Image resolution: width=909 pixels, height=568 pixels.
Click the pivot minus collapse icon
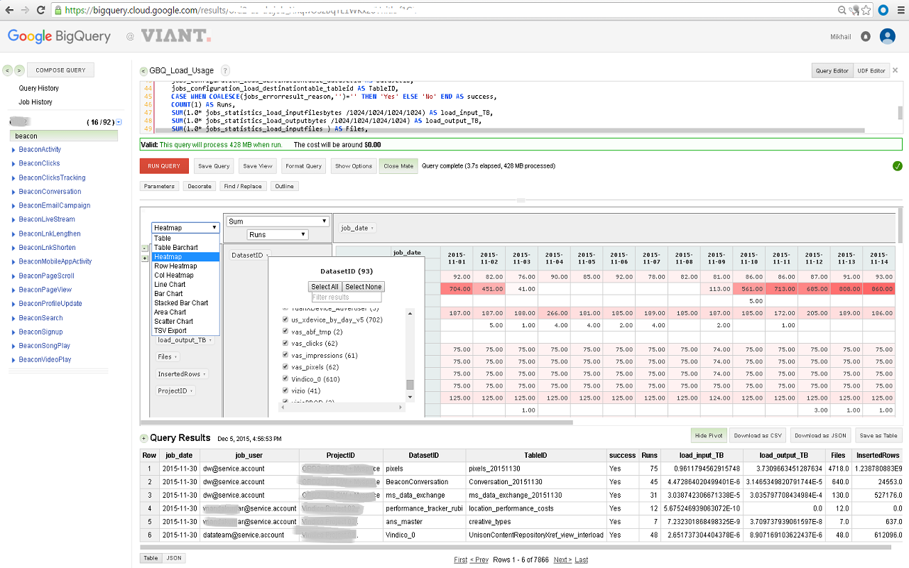coord(146,248)
